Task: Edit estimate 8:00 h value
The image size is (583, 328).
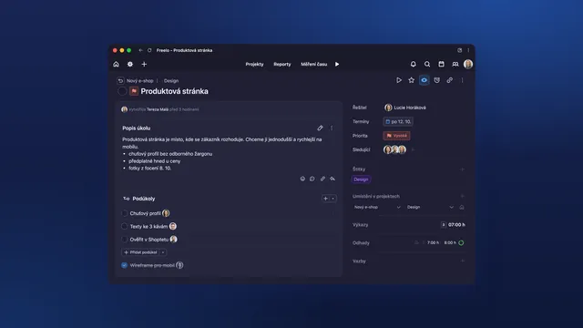Action: (x=450, y=243)
